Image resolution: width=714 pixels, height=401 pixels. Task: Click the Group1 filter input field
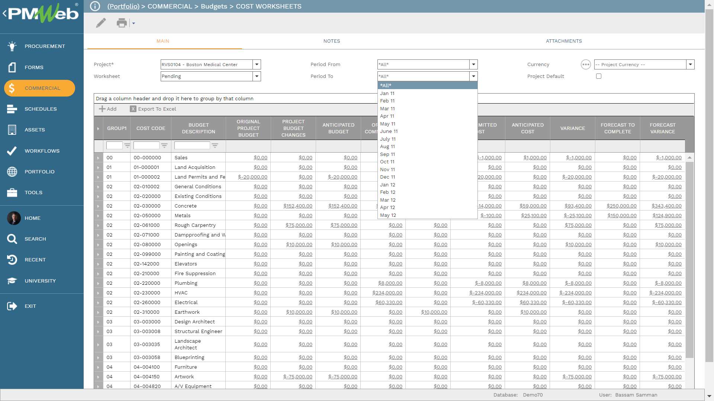(x=114, y=146)
